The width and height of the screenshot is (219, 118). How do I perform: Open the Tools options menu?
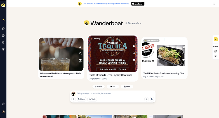click(92, 99)
